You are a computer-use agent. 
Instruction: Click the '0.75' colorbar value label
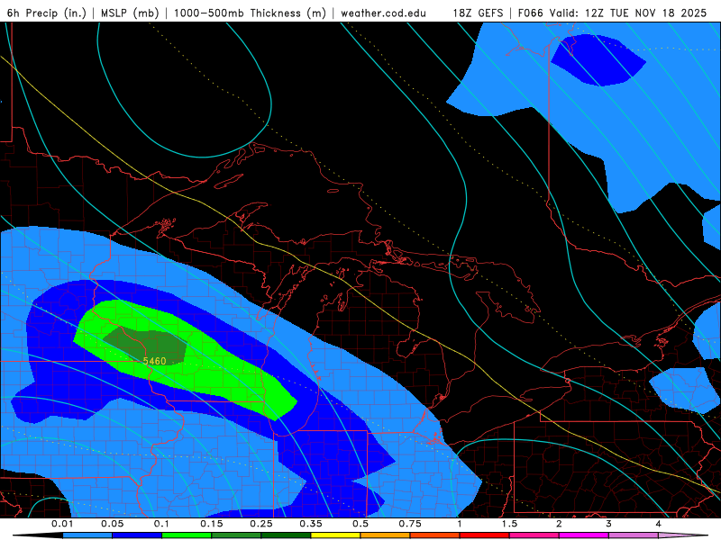tap(410, 524)
